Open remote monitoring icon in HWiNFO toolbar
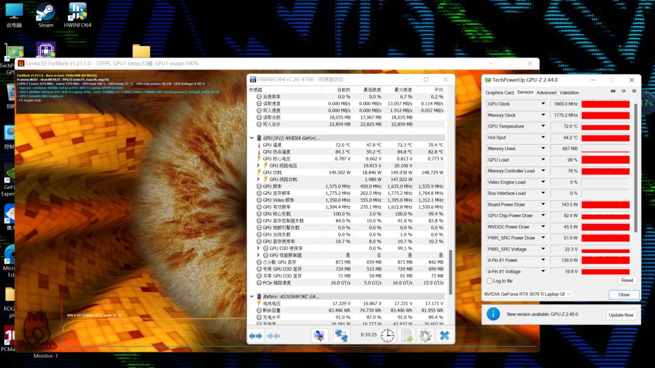This screenshot has height=368, width=655. click(x=341, y=335)
